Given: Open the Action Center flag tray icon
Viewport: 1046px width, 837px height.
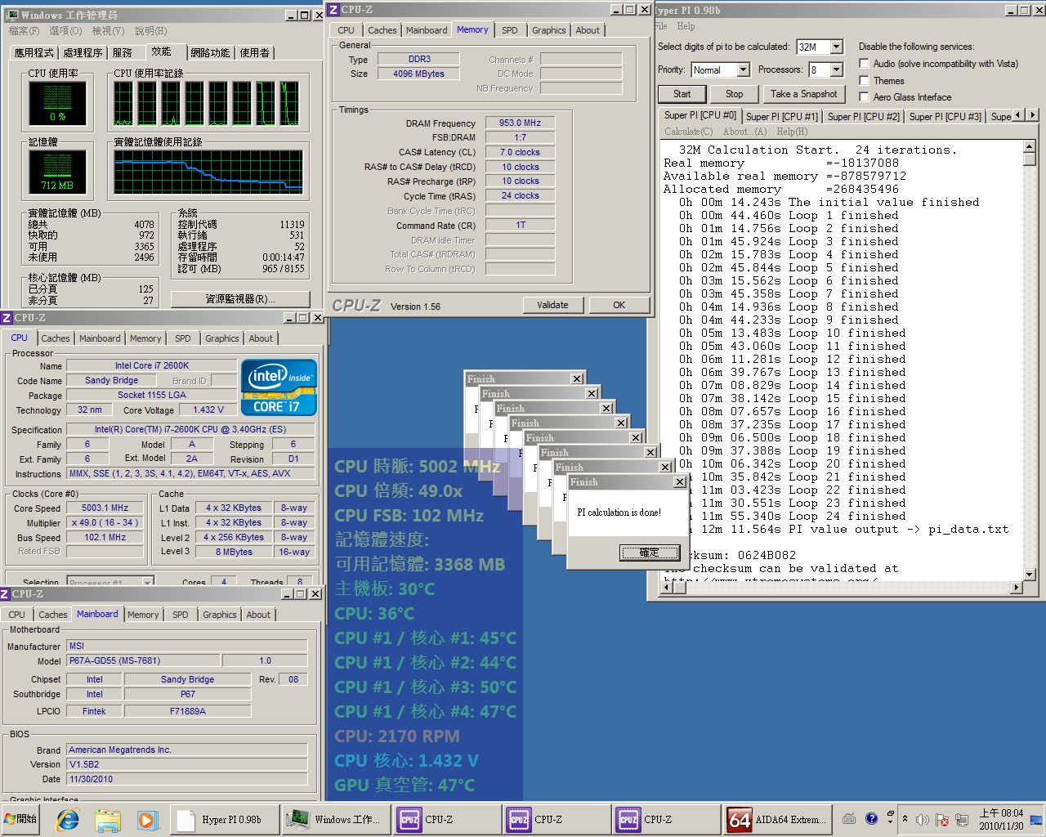Looking at the screenshot, I should coord(942,819).
